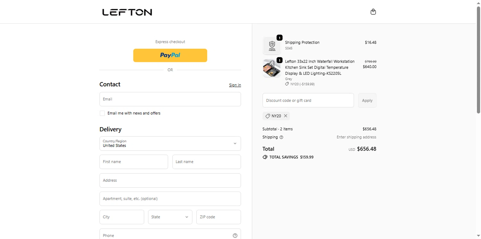This screenshot has height=239, width=481.
Task: Focus the ZIP code field
Action: tap(219, 217)
